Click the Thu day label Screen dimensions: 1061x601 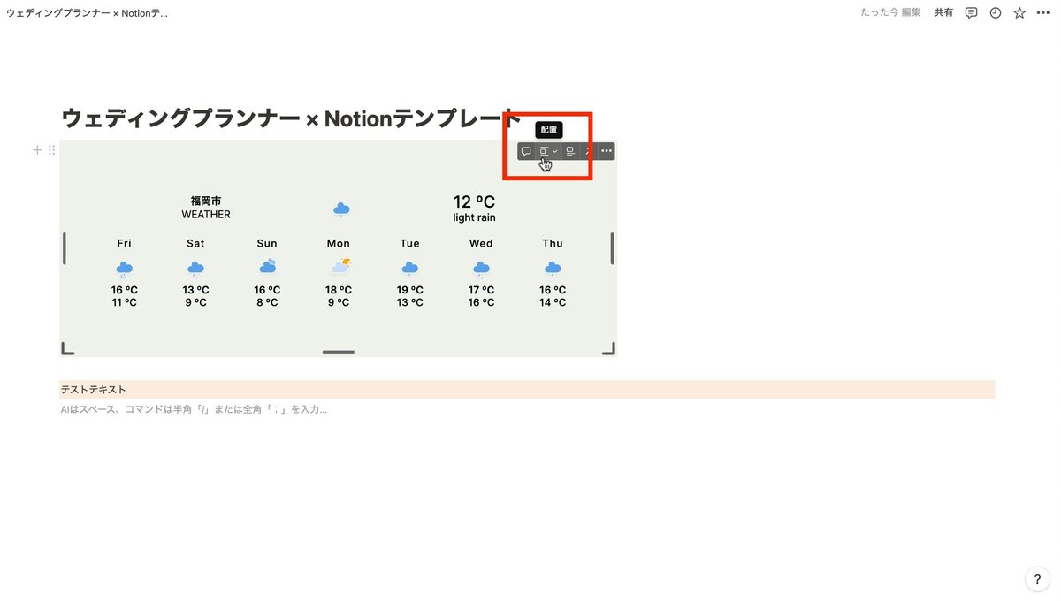553,244
